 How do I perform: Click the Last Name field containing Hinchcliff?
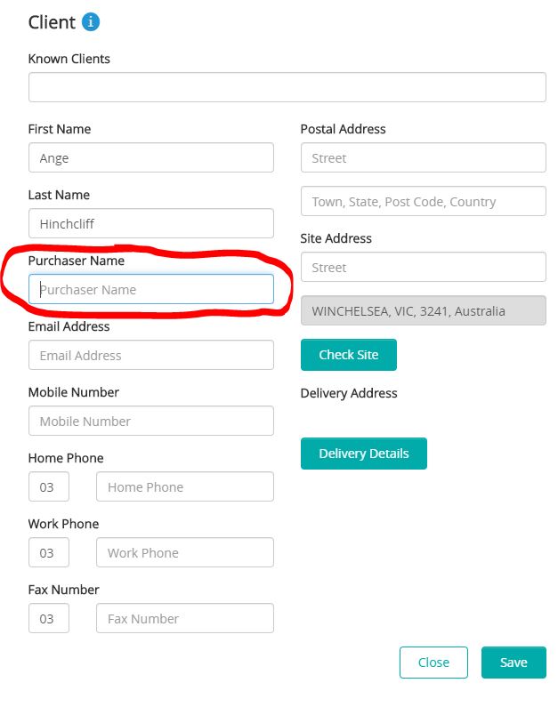150,224
